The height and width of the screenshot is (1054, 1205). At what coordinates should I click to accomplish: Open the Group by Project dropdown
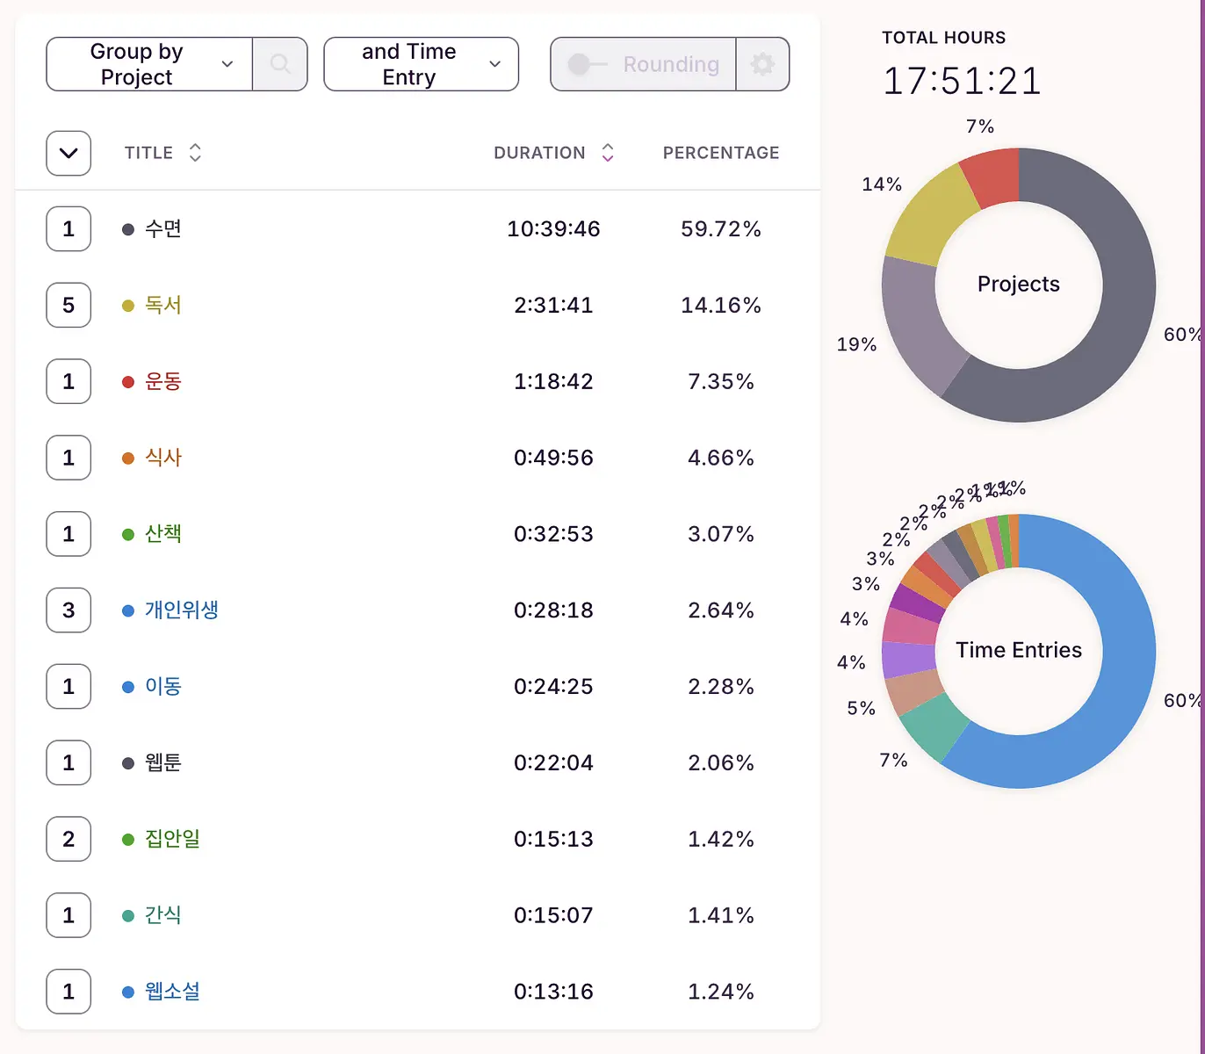tap(149, 64)
